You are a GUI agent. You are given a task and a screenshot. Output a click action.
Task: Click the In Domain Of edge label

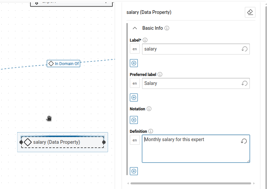coord(63,63)
